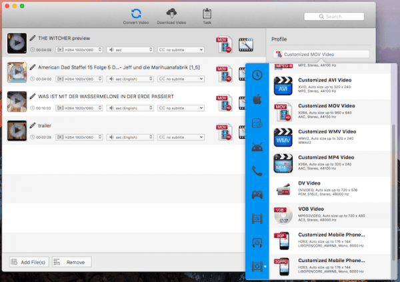Open subtitle dropdown for trailer video
The width and height of the screenshot is (400, 282).
(x=181, y=137)
